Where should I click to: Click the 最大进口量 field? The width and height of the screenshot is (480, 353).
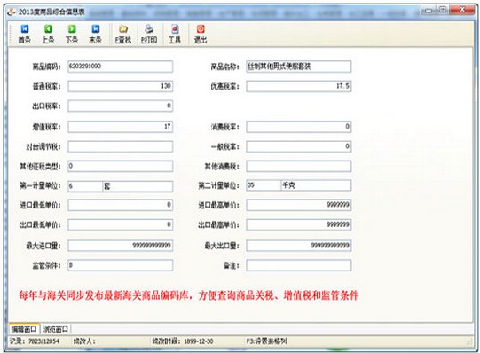pos(121,246)
